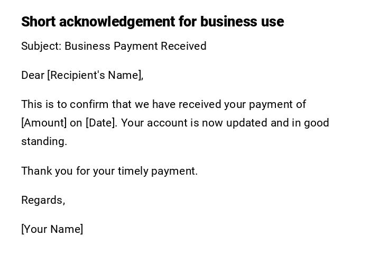The image size is (370, 262).
Task: Click the word "standing." ending the paragraph
Action: pos(44,141)
